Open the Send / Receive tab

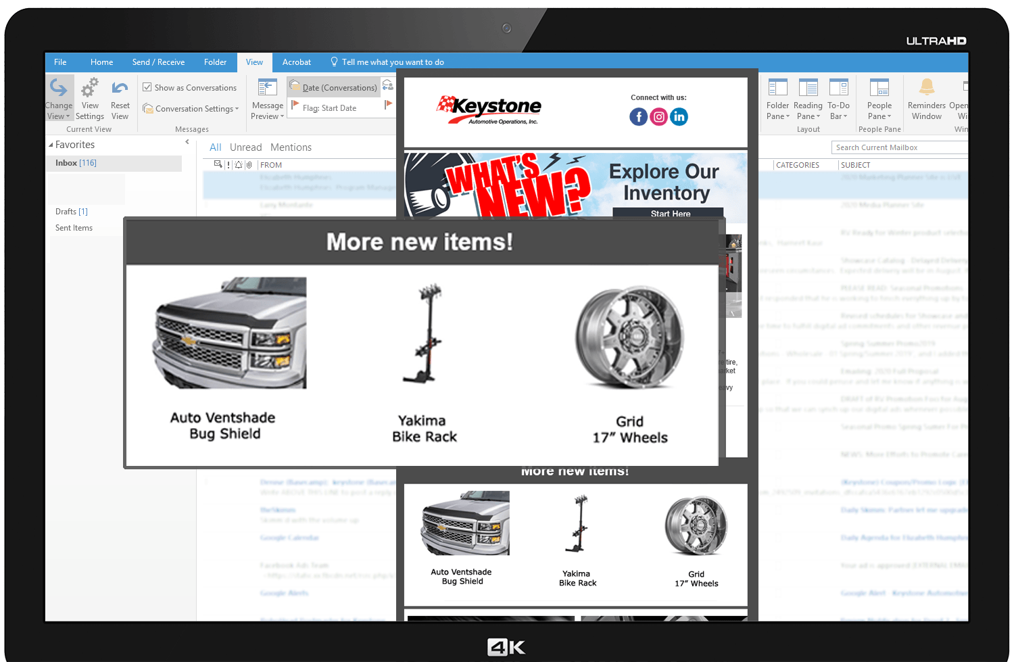pos(158,62)
